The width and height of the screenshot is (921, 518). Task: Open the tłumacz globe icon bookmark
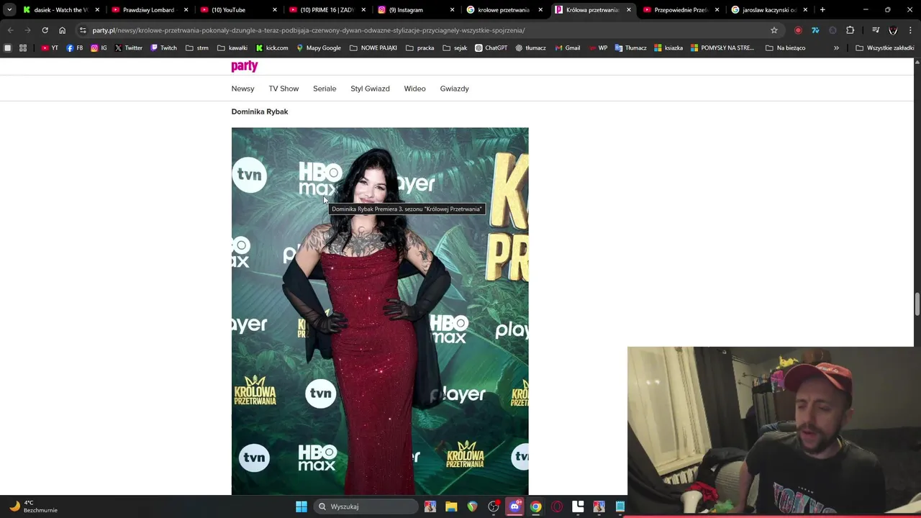click(530, 48)
